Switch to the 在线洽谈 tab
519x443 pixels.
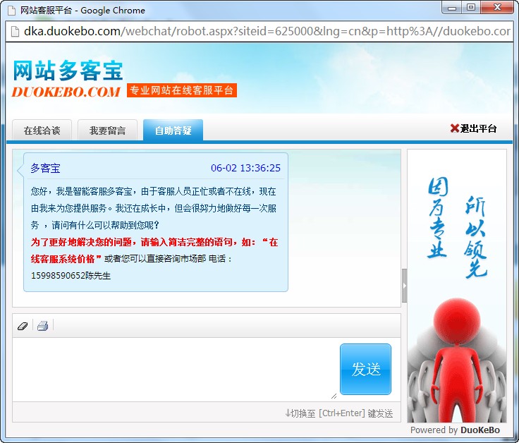coord(42,131)
